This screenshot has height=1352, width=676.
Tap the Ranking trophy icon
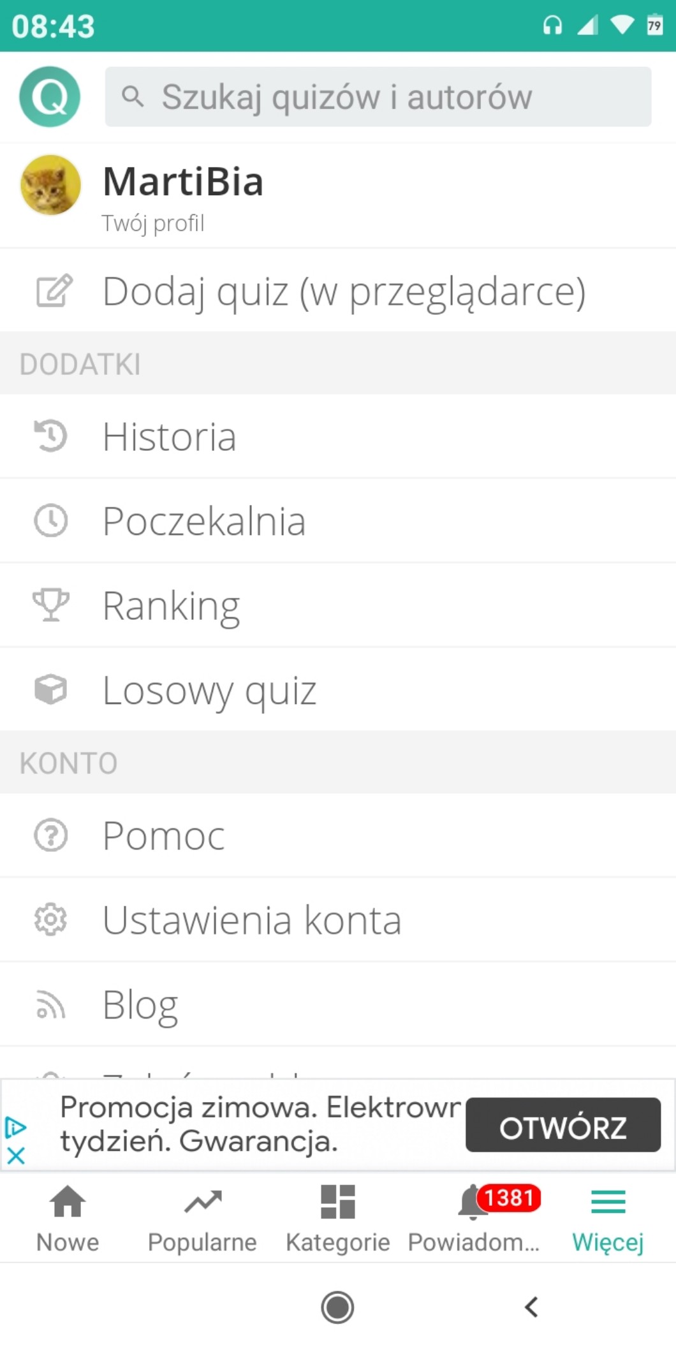[x=50, y=605]
